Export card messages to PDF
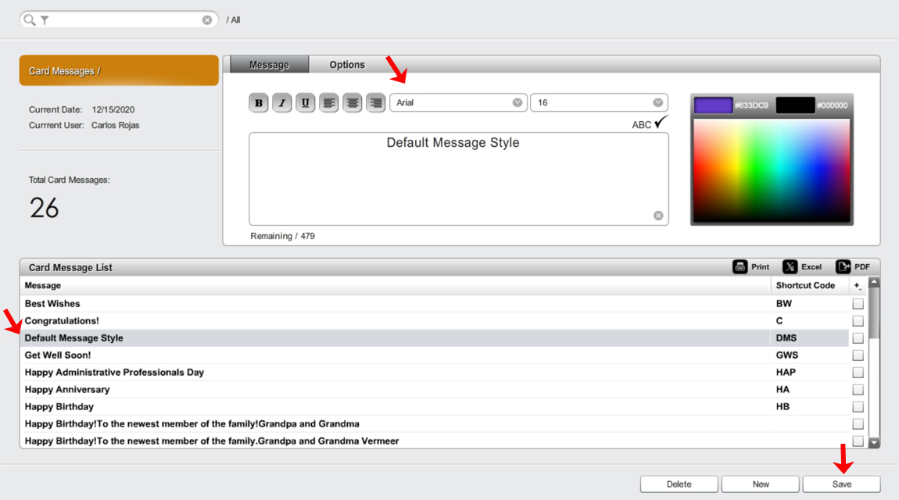 tap(853, 267)
